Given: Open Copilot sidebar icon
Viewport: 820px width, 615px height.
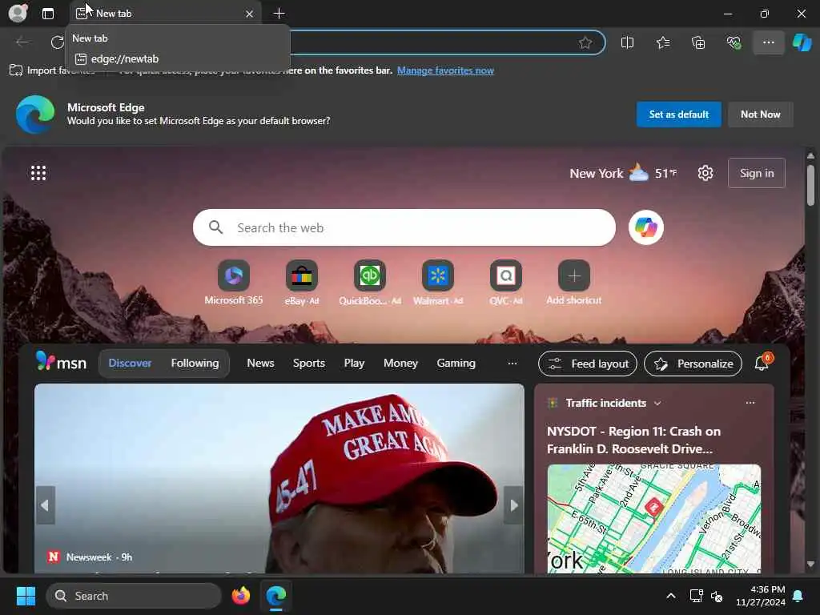Looking at the screenshot, I should coord(802,42).
